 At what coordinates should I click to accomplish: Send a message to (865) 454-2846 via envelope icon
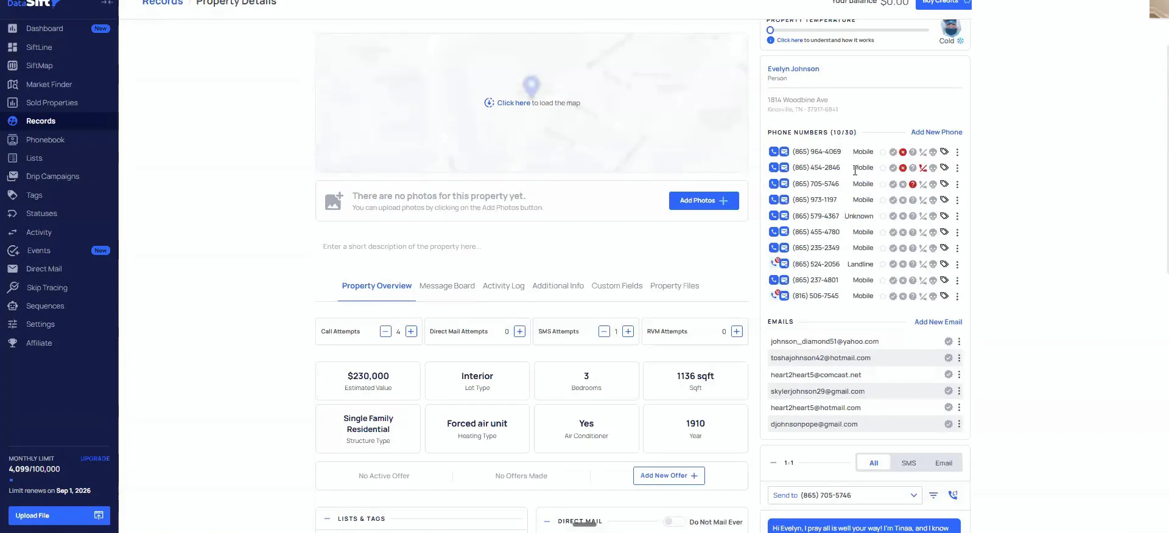[x=784, y=168]
